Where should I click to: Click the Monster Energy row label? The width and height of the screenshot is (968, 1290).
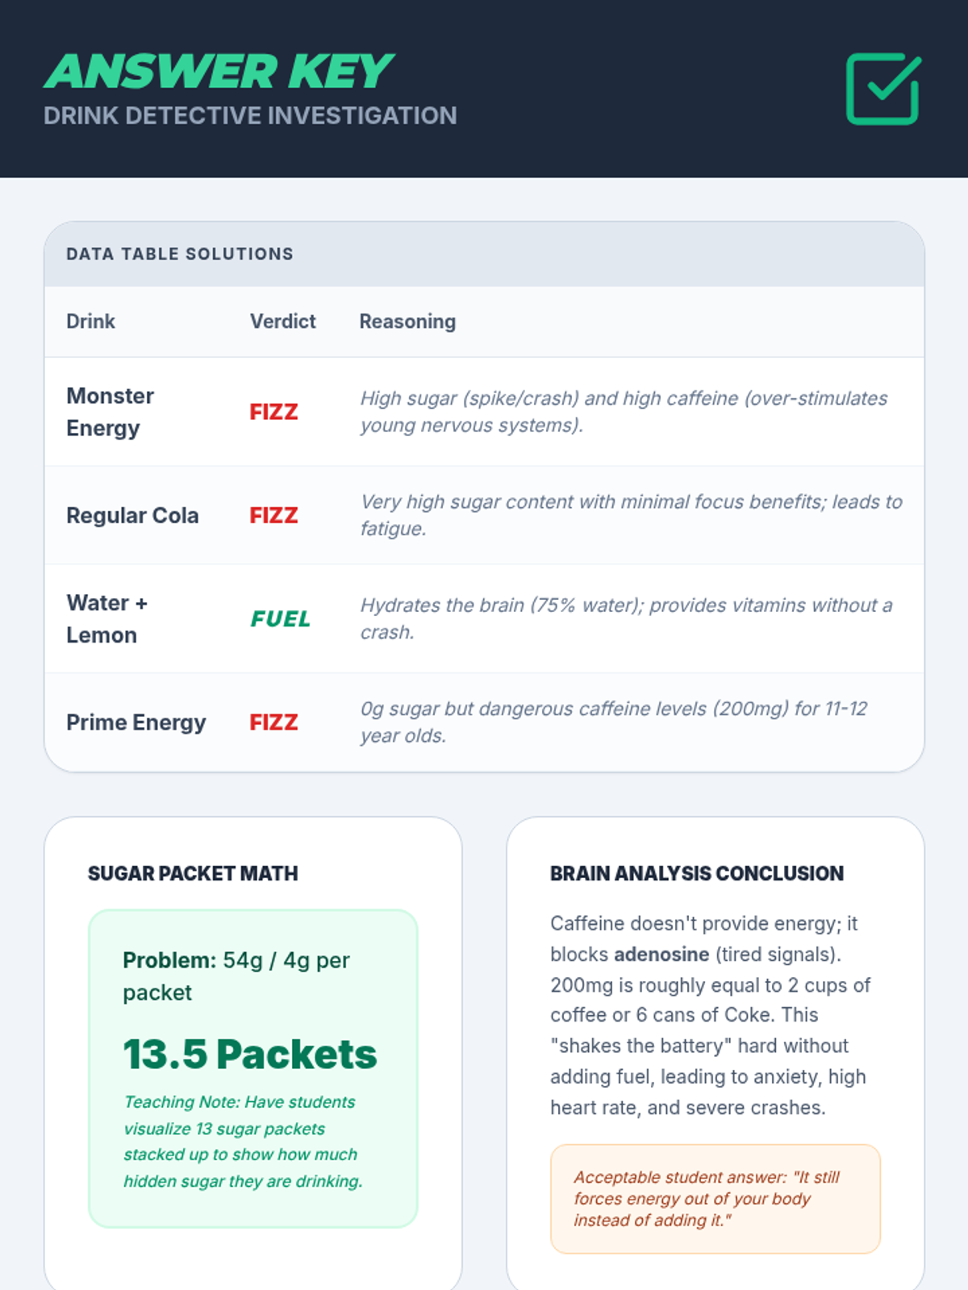pyautogui.click(x=110, y=412)
